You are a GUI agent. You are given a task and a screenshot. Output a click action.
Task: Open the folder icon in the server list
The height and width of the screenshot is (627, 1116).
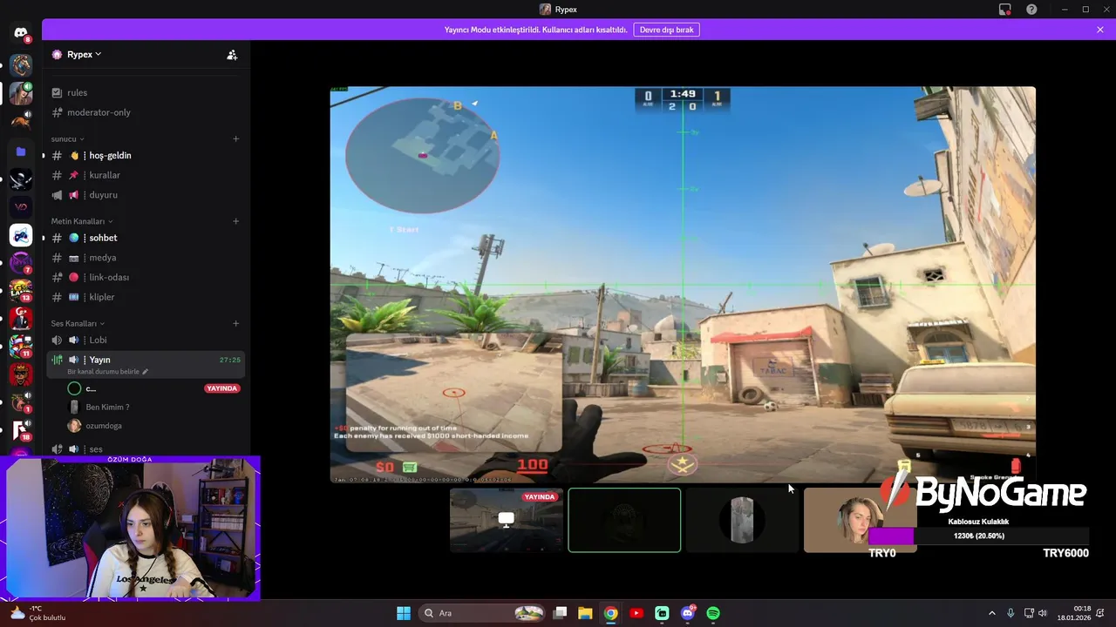pyautogui.click(x=21, y=151)
